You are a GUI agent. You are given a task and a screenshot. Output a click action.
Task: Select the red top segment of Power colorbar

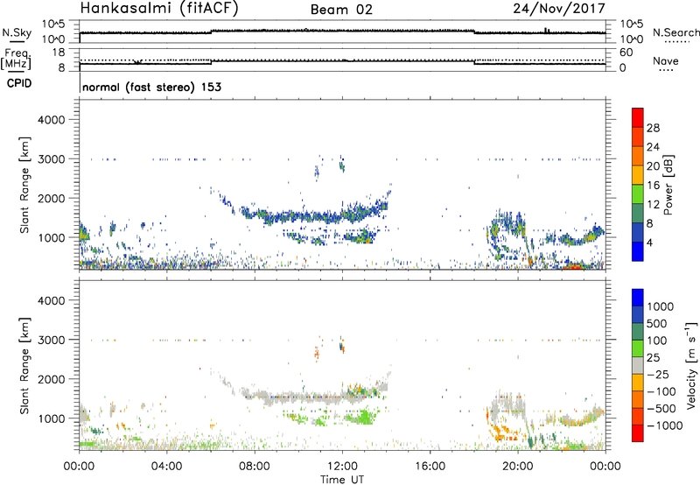pos(638,117)
